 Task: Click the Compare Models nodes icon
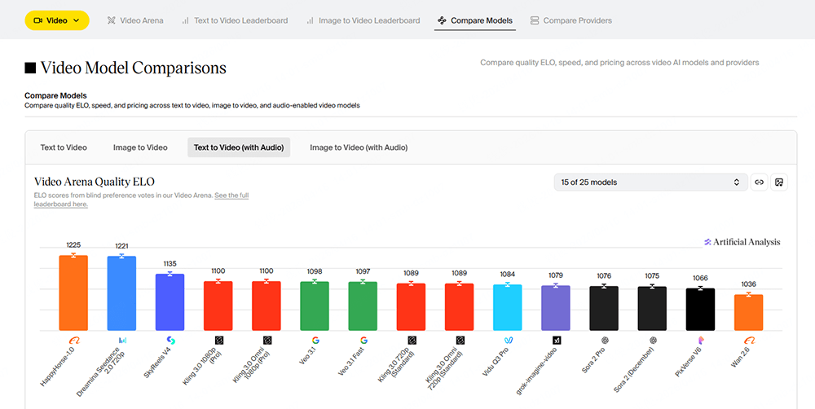click(442, 21)
